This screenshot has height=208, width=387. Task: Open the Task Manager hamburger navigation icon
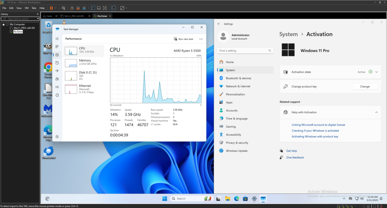(x=57, y=39)
